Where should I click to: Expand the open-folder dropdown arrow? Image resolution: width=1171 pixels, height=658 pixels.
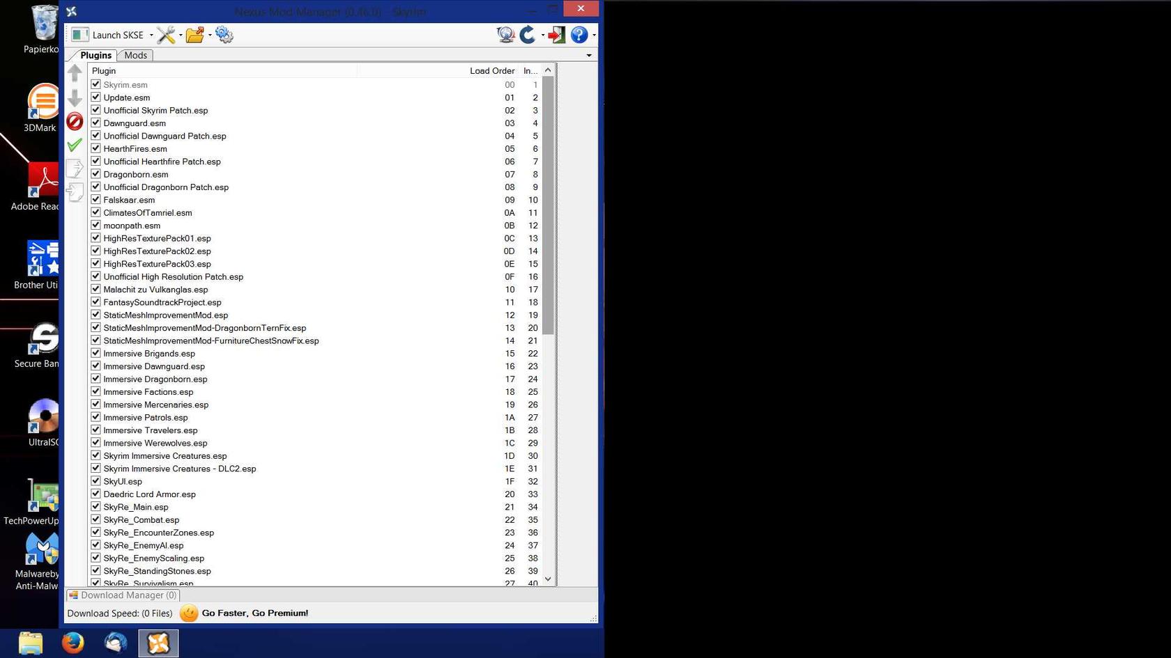coord(210,35)
